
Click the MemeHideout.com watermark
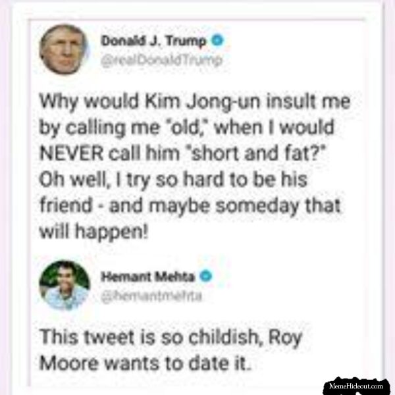tap(356, 386)
